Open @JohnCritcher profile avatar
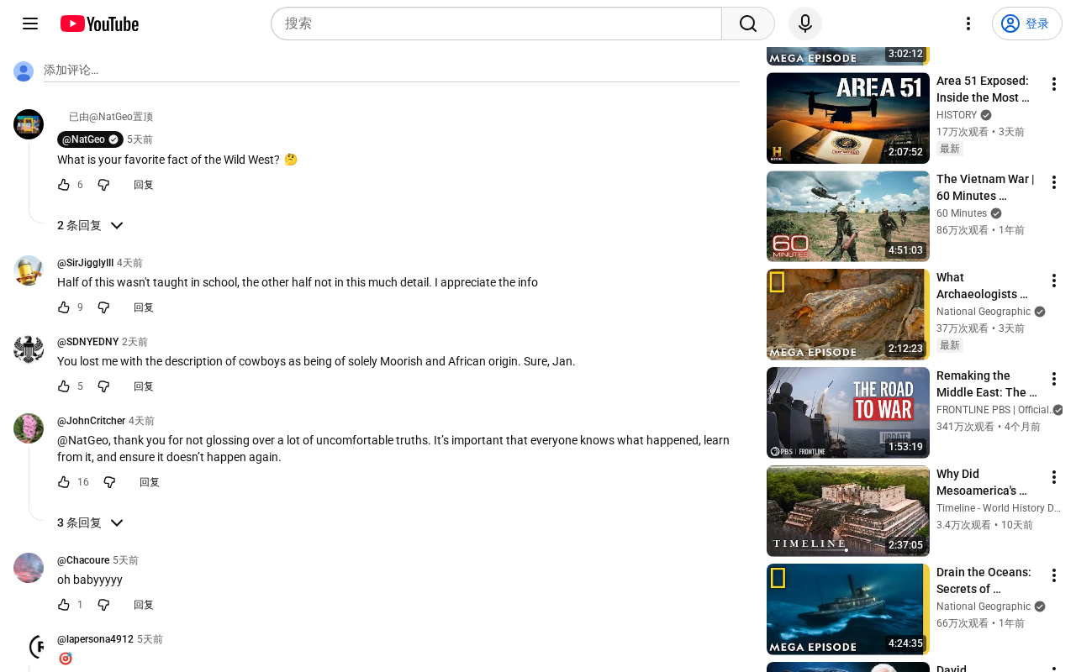The height and width of the screenshot is (672, 1076). click(29, 428)
